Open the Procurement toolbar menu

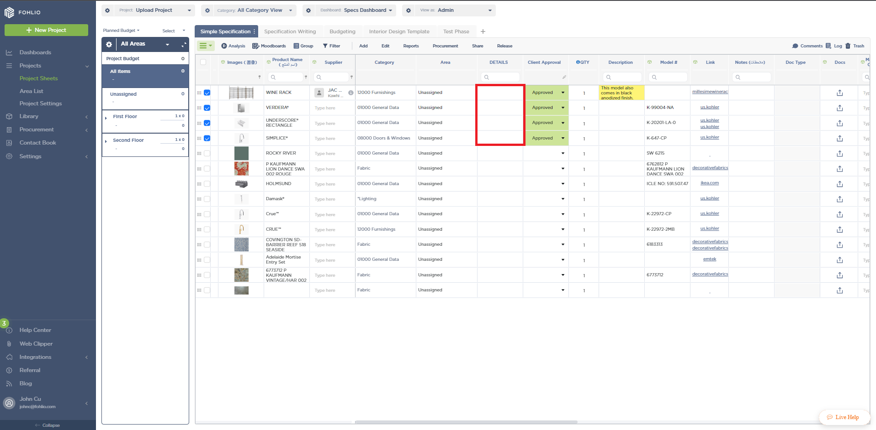pyautogui.click(x=445, y=46)
